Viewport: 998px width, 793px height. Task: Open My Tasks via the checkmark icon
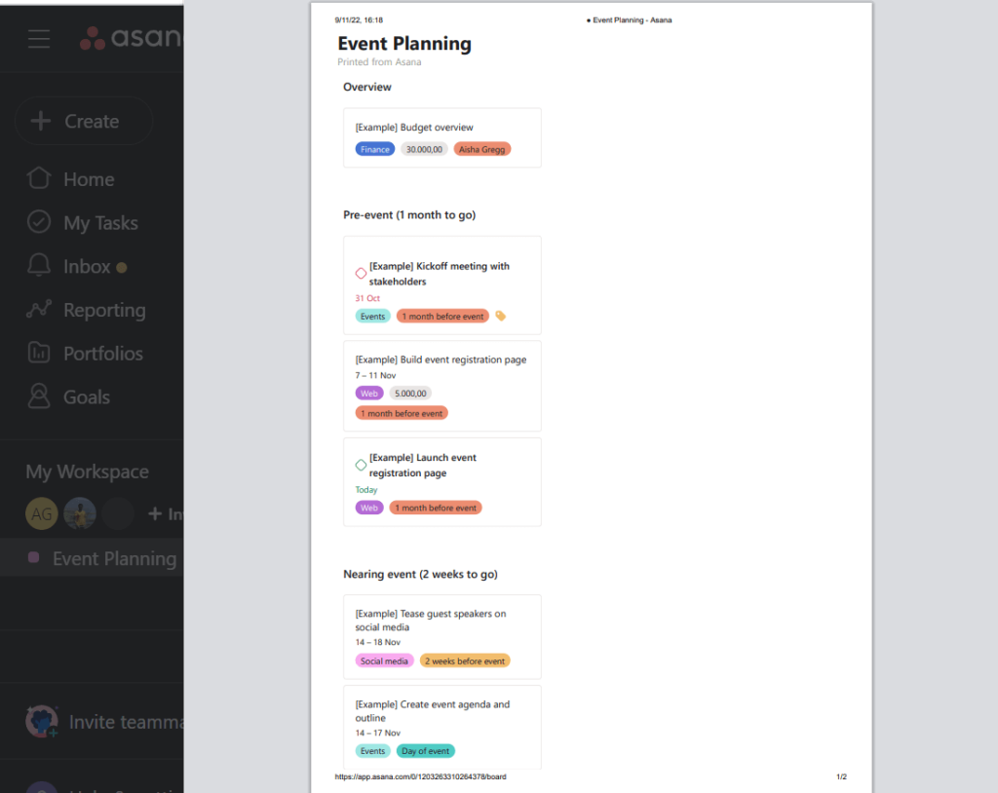(x=41, y=222)
